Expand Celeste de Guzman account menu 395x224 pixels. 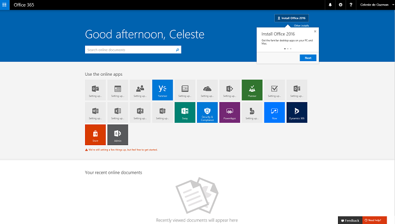coord(376,5)
